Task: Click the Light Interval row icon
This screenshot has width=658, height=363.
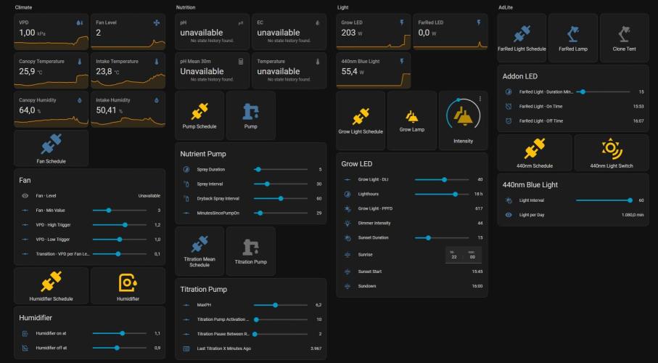Action: coord(508,200)
